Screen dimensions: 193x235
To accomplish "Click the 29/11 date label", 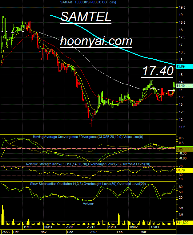I will pos(69,227).
